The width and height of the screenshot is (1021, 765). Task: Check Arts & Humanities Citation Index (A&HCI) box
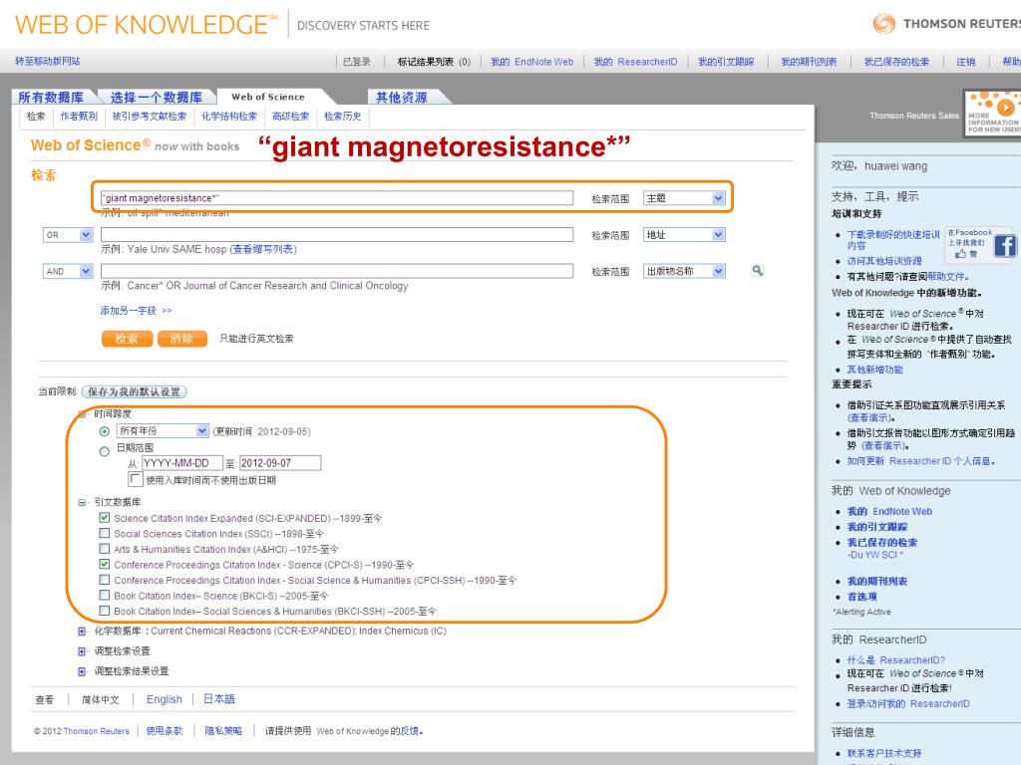(104, 549)
